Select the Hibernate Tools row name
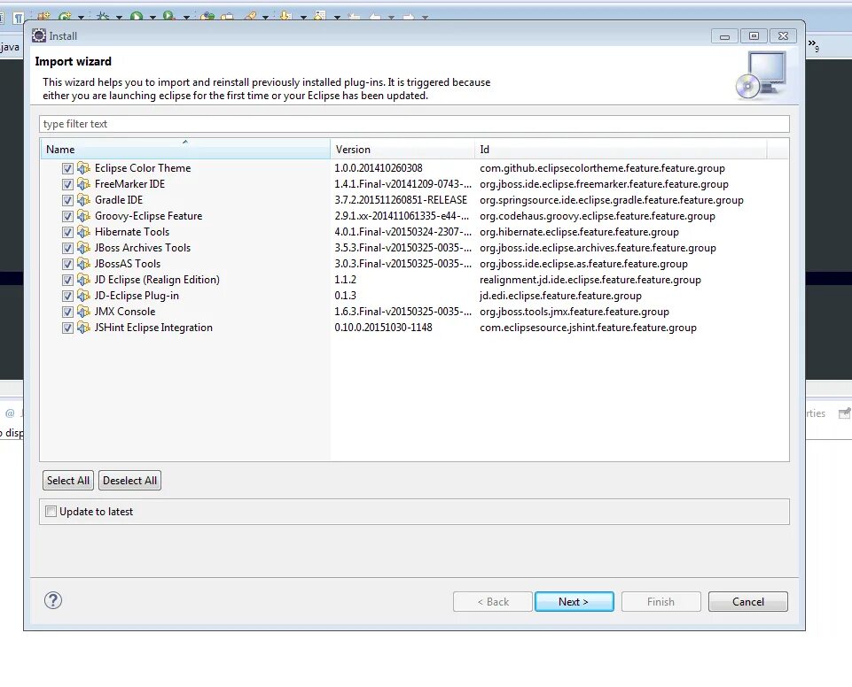 (132, 232)
